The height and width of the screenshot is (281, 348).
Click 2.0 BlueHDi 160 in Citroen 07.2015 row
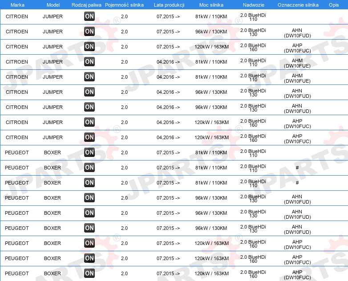click(x=253, y=47)
